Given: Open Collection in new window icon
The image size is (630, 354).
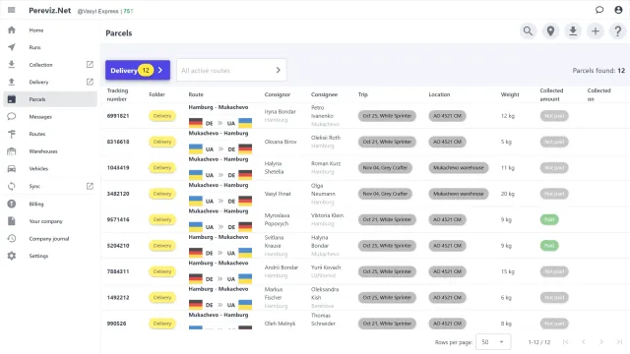Looking at the screenshot, I should click(x=90, y=64).
